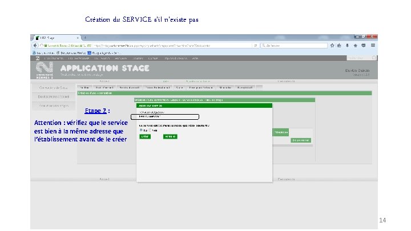Click the Université Rennes 2 logo
Image resolution: width=411 pixels, height=231 pixels.
[x=45, y=70]
